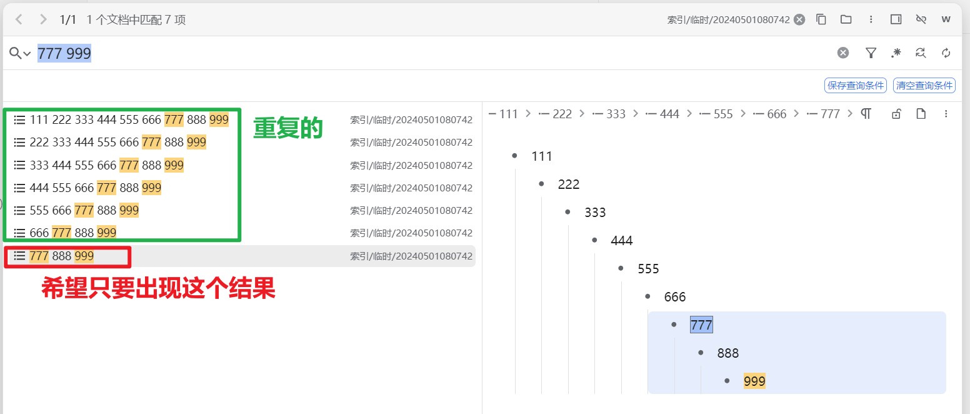Toggle the search panel layout icon
The image size is (970, 414).
point(896,19)
